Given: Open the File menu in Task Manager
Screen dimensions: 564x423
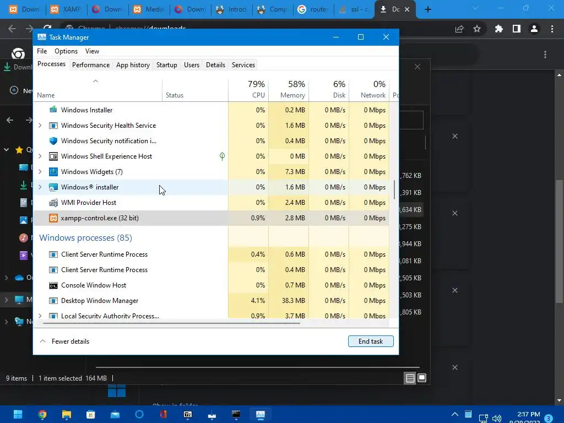Looking at the screenshot, I should click(42, 51).
